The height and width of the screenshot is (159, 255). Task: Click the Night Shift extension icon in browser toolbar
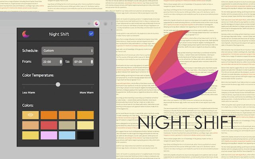(x=96, y=24)
